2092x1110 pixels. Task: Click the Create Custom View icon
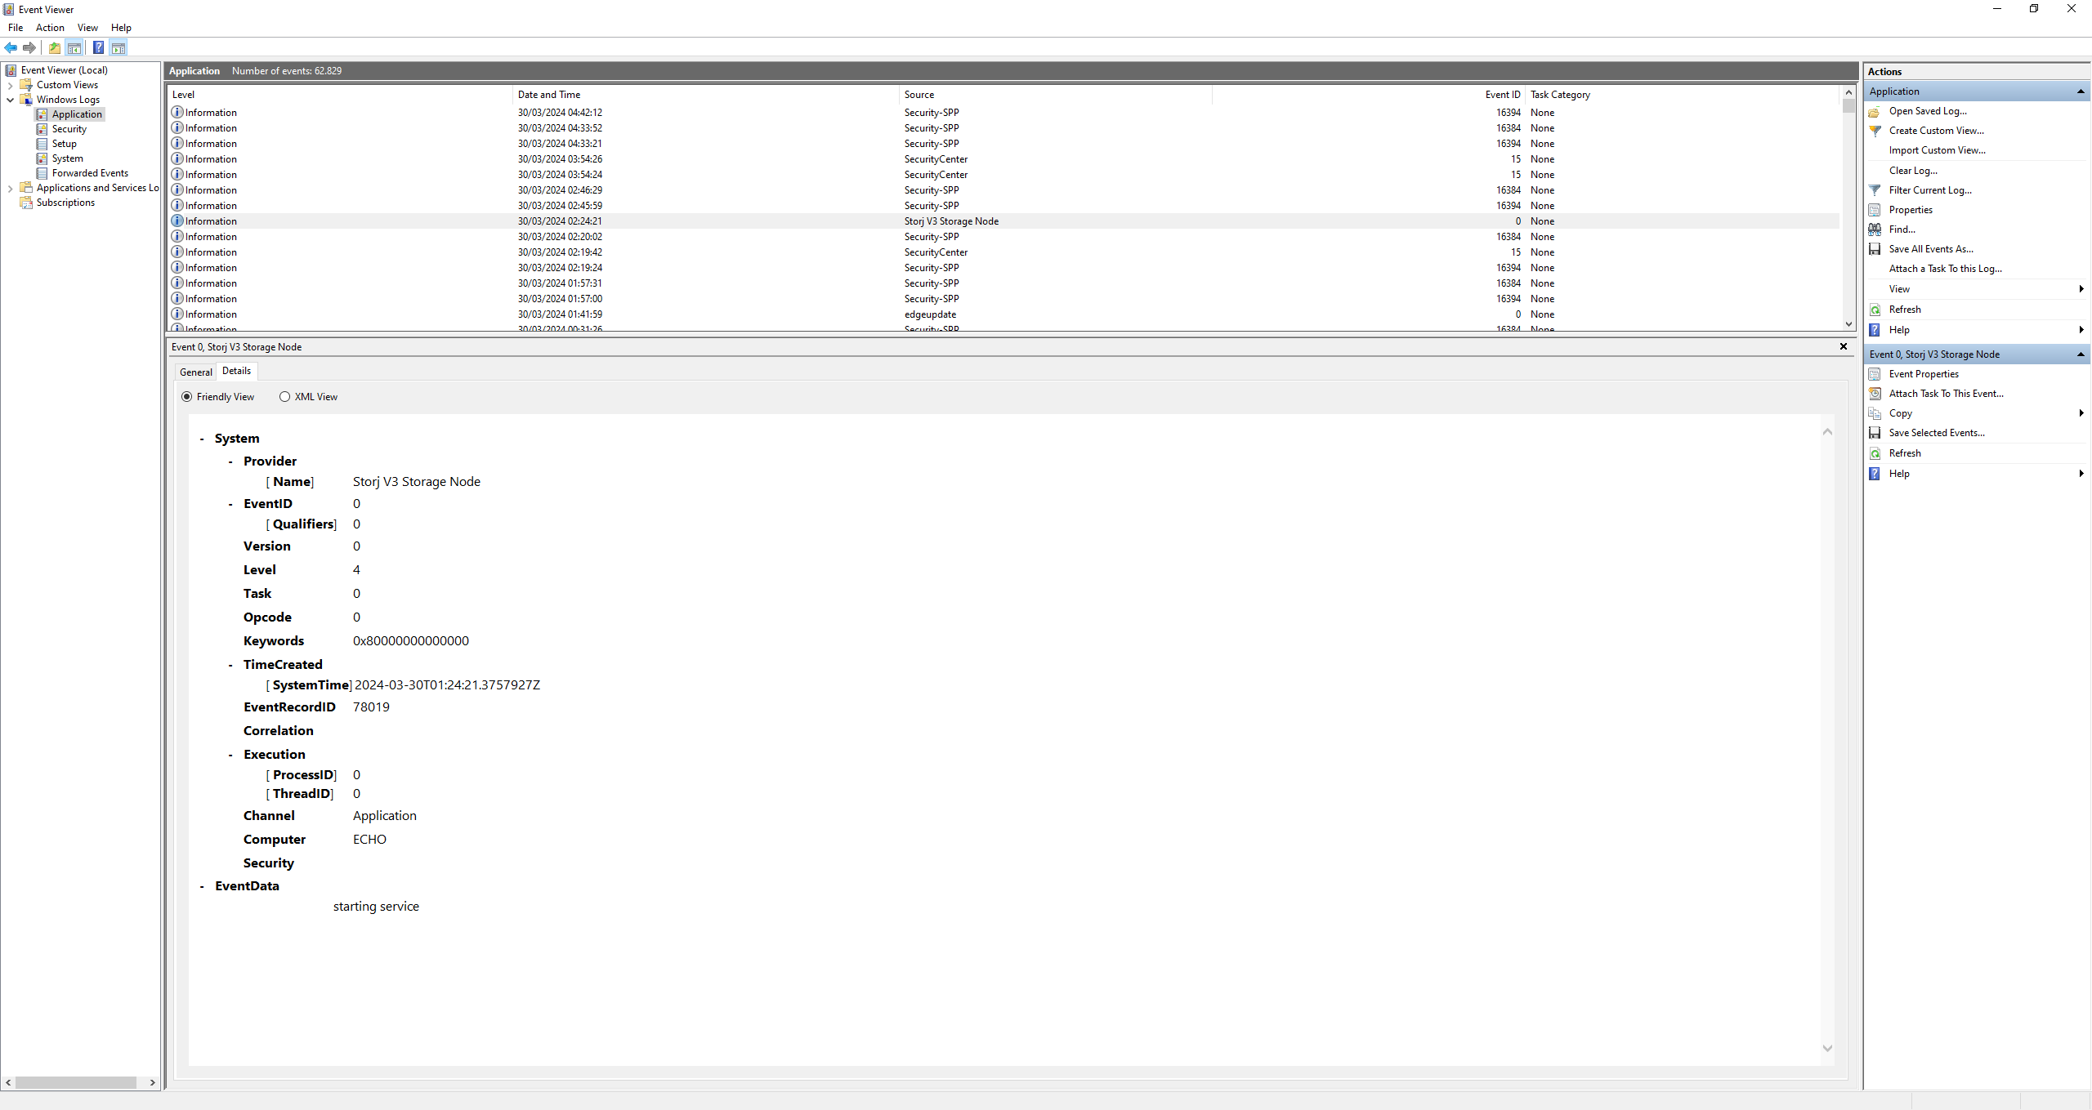pos(1875,131)
